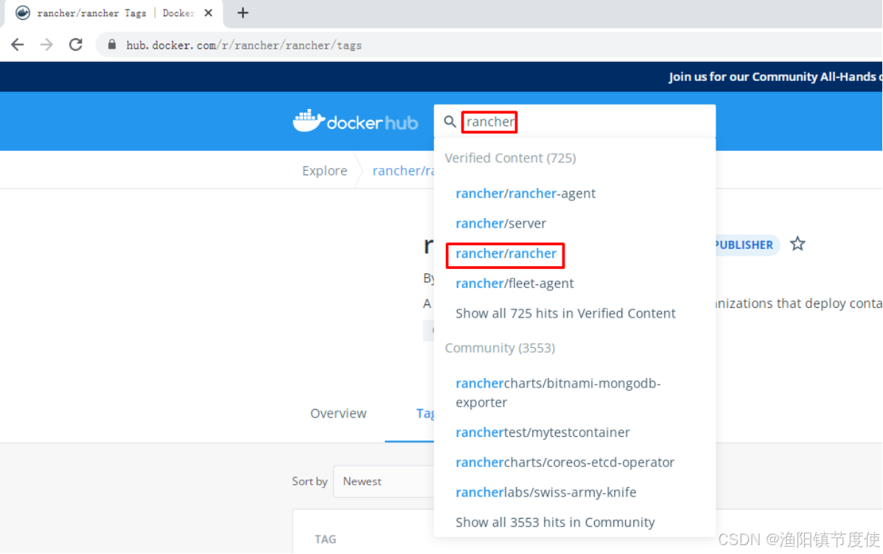The height and width of the screenshot is (554, 883).
Task: Open a new tab with plus icon
Action: tap(242, 13)
